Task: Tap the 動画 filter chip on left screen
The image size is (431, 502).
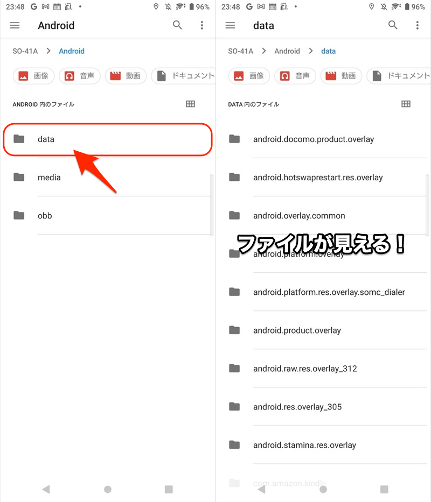Action: pyautogui.click(x=126, y=76)
